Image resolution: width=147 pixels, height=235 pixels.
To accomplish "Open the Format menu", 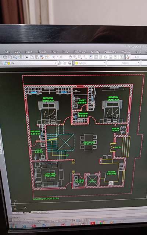I will pos(42,52).
